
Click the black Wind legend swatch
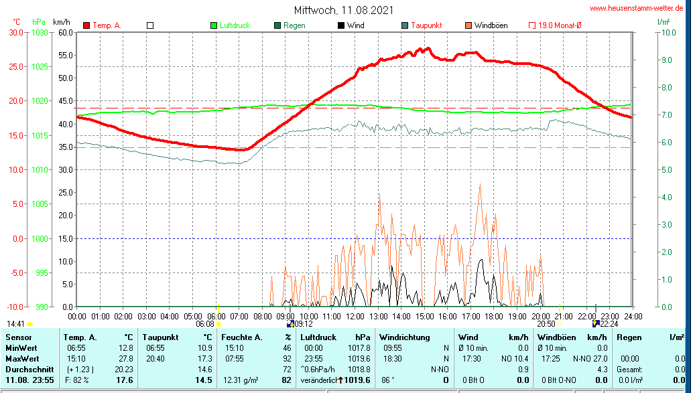click(x=341, y=25)
